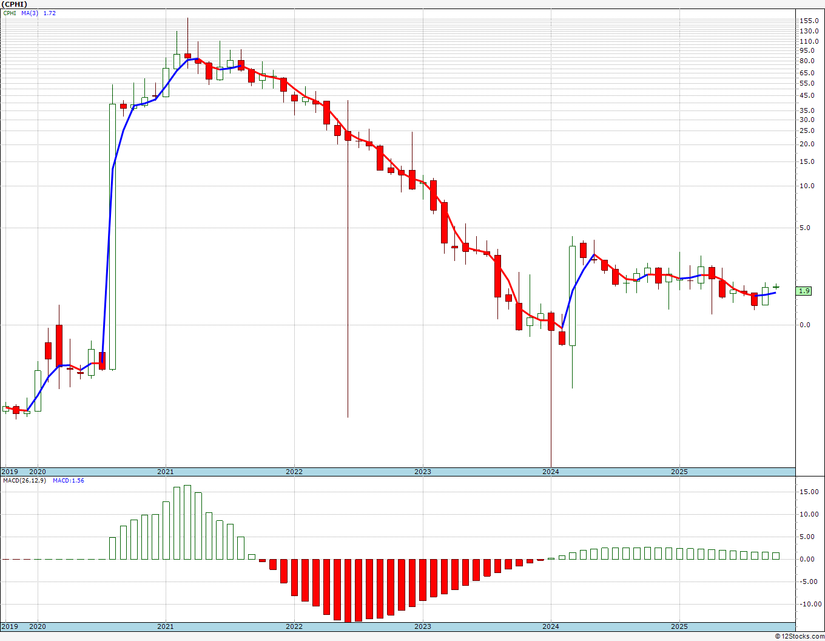Click the -5.00 MACD axis label

(x=808, y=582)
